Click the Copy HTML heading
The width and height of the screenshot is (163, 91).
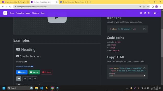tap(116, 57)
